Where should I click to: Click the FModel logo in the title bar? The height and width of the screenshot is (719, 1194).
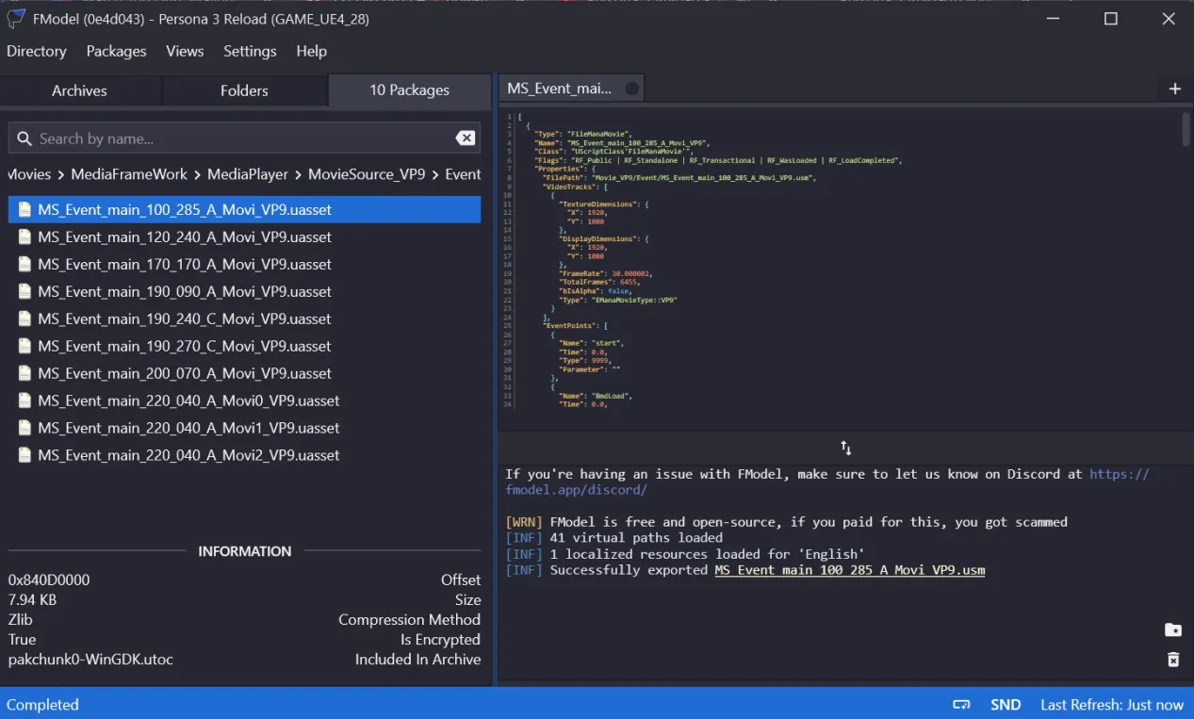click(16, 19)
